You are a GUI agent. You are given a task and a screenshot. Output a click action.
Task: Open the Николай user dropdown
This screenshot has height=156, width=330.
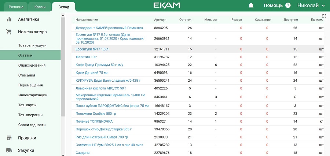(311, 5)
